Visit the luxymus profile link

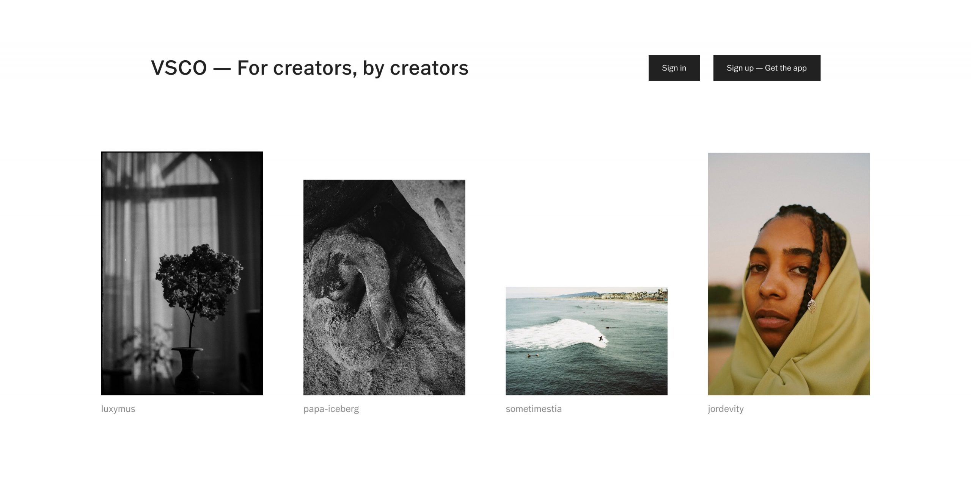pyautogui.click(x=118, y=409)
